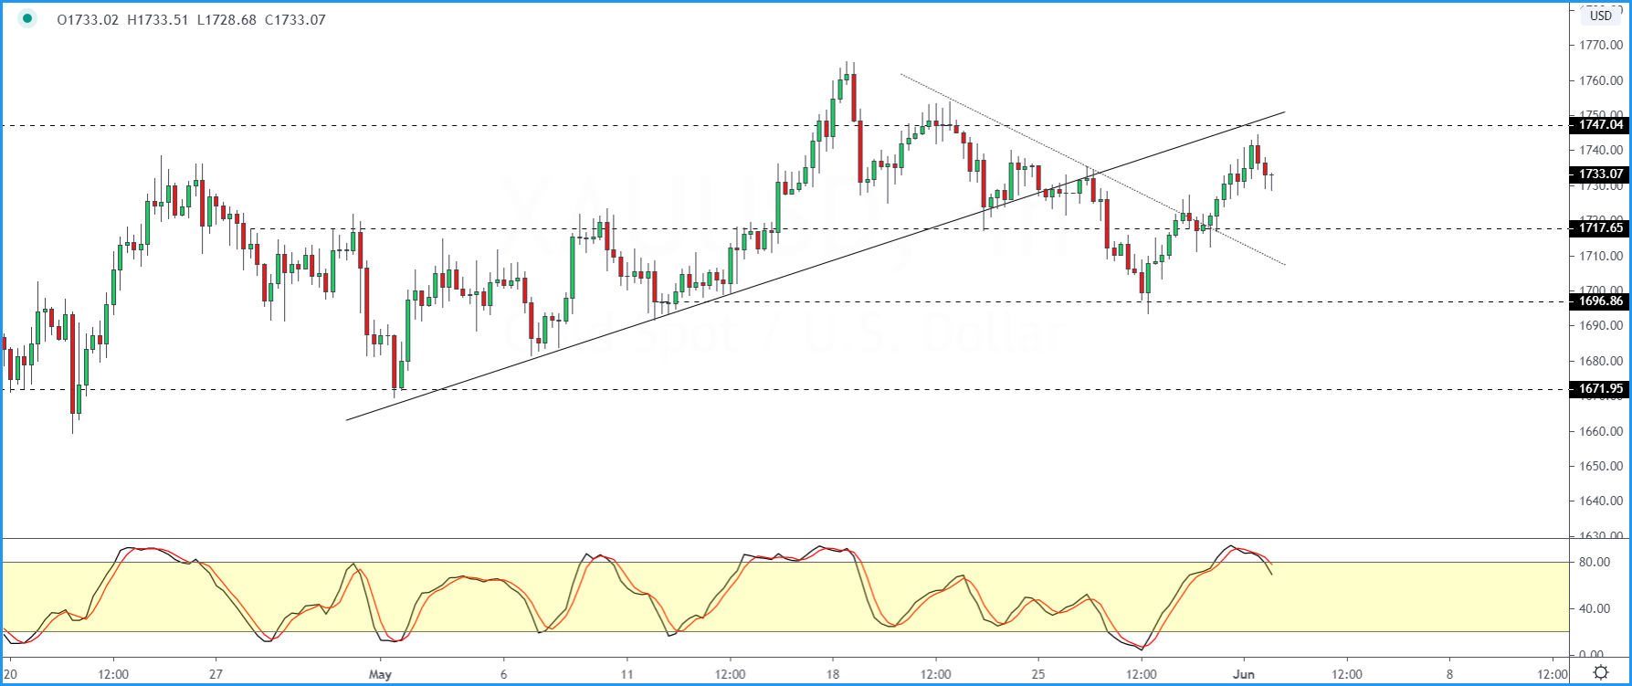Click the 1760.00 price axis label
1632x686 pixels.
coord(1601,80)
